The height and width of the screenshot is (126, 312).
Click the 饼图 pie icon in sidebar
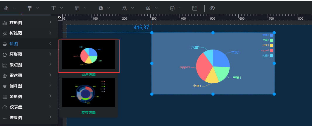pyautogui.click(x=5, y=44)
